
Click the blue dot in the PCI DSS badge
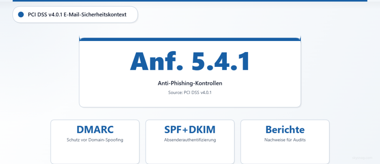[x=21, y=15]
